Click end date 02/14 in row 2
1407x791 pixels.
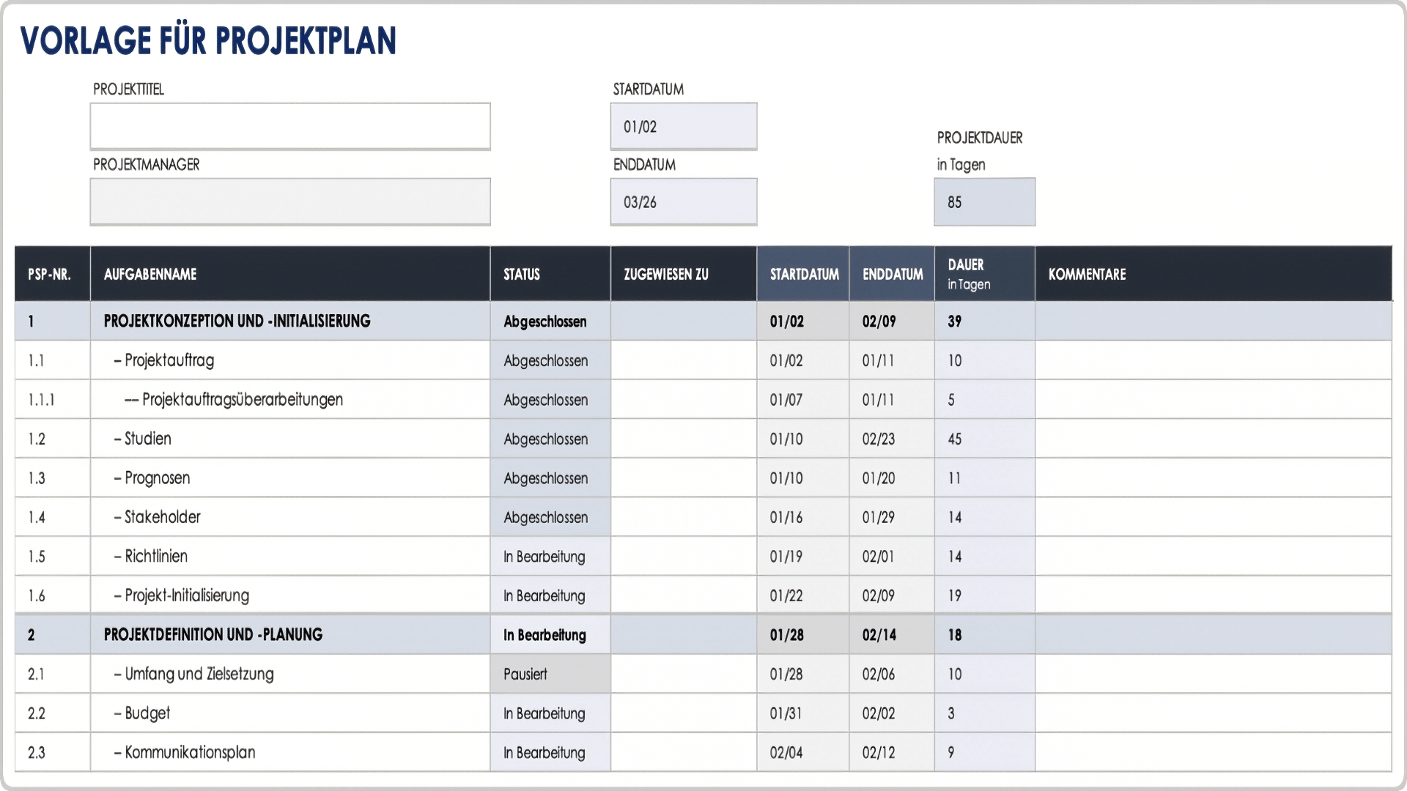(892, 634)
